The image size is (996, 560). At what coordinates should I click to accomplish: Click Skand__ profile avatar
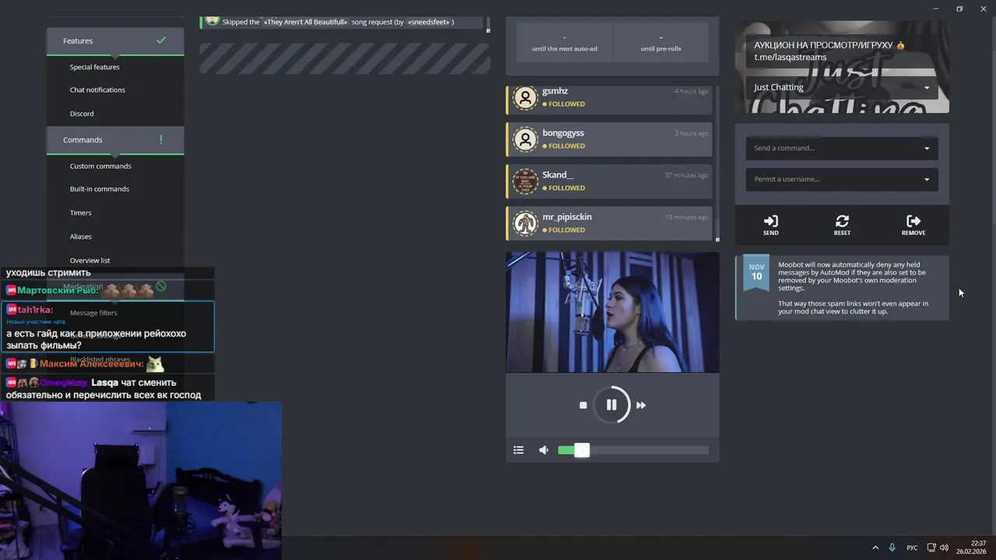(x=526, y=181)
